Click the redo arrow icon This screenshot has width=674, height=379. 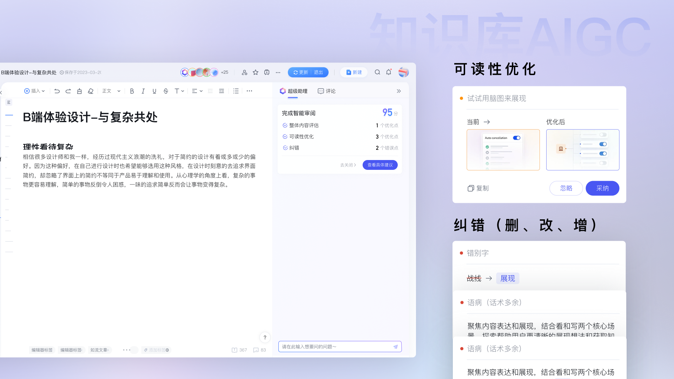click(x=68, y=91)
